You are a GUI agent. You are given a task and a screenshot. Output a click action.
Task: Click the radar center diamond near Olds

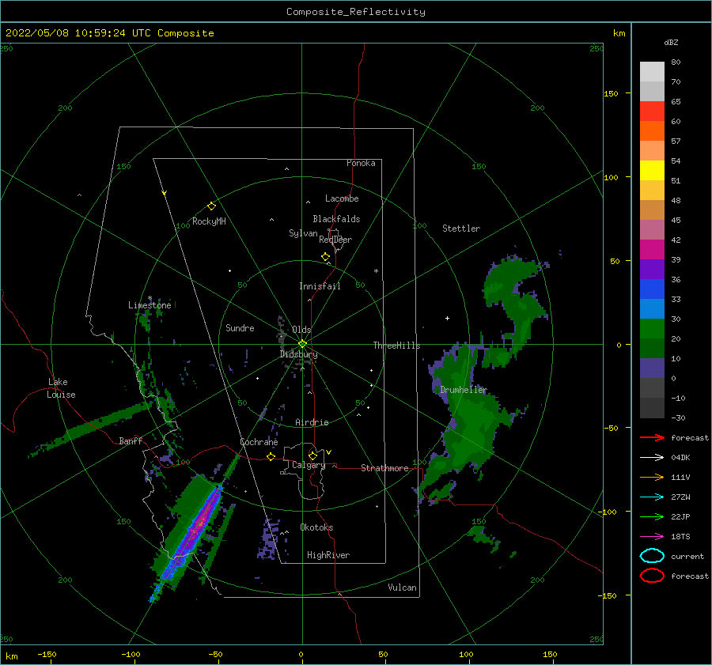[x=302, y=344]
